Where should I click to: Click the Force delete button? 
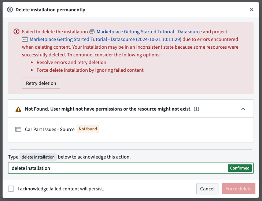point(239,189)
